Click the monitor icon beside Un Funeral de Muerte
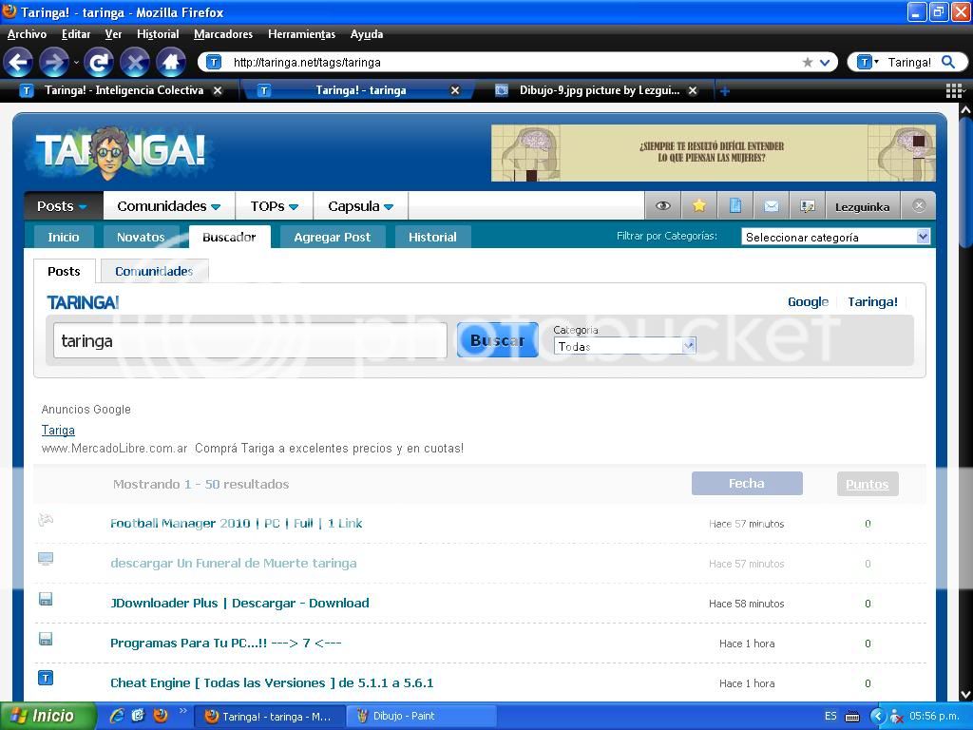The width and height of the screenshot is (973, 730). 46,559
